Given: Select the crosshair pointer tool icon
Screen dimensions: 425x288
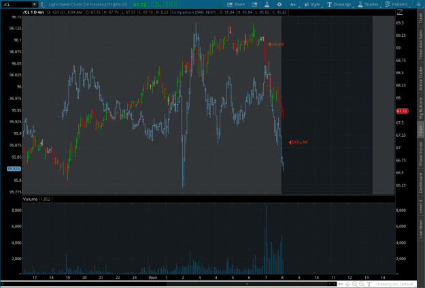Looking at the screenshot, I should pyautogui.click(x=347, y=284).
